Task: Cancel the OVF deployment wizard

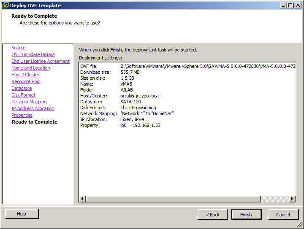Action: tap(283, 214)
